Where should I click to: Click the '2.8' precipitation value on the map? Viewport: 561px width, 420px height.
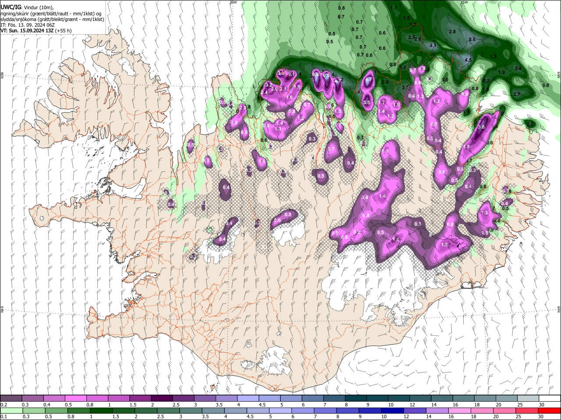453,32
